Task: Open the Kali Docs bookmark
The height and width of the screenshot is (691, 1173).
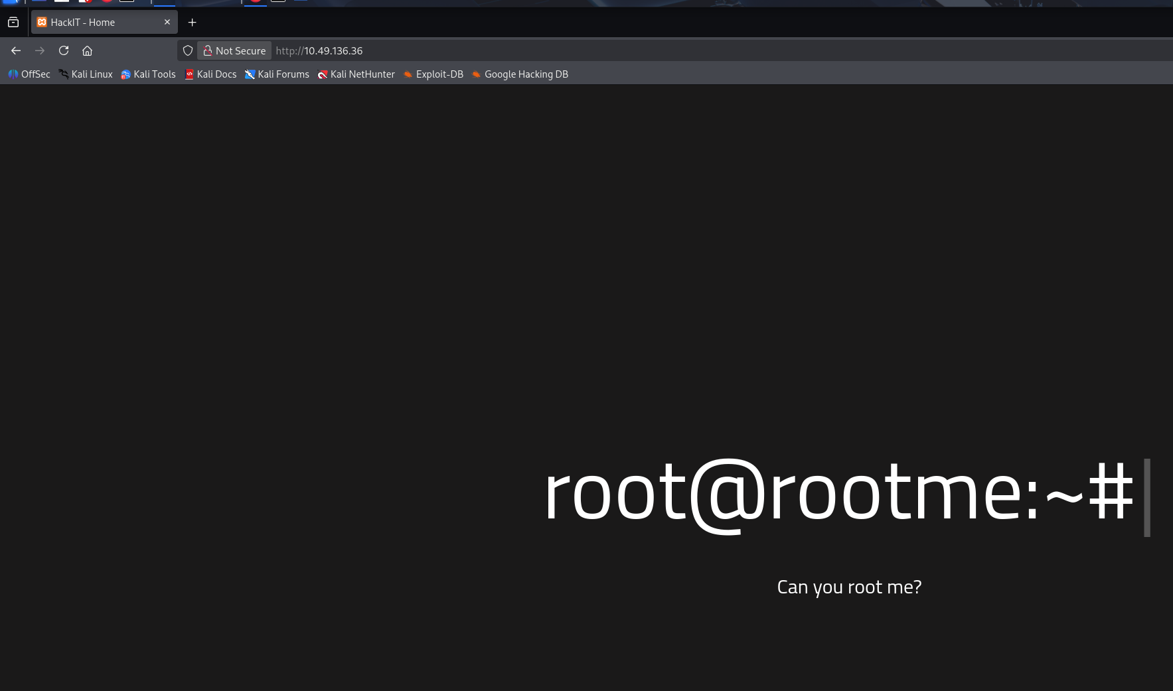Action: pos(210,74)
